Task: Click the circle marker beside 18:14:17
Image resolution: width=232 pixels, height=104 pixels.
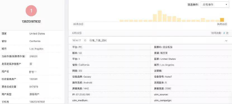Action: tap(85, 40)
